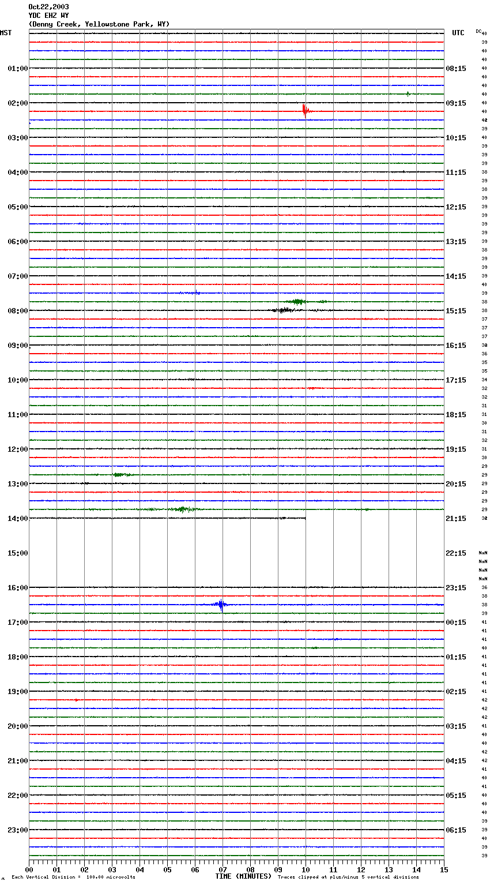Click minute tick label '15' on bottom axis
This screenshot has width=490, height=885.
coord(444,869)
